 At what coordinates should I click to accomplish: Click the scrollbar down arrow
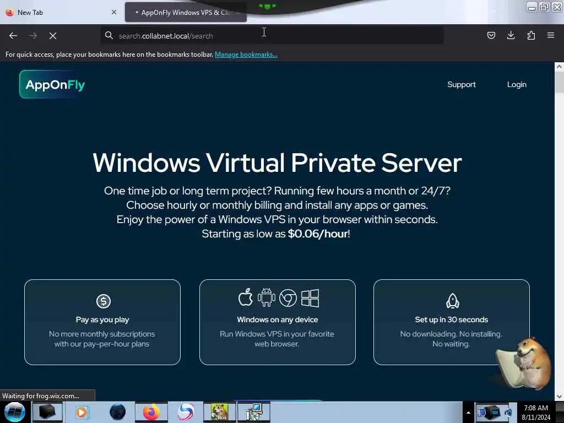pyautogui.click(x=559, y=397)
